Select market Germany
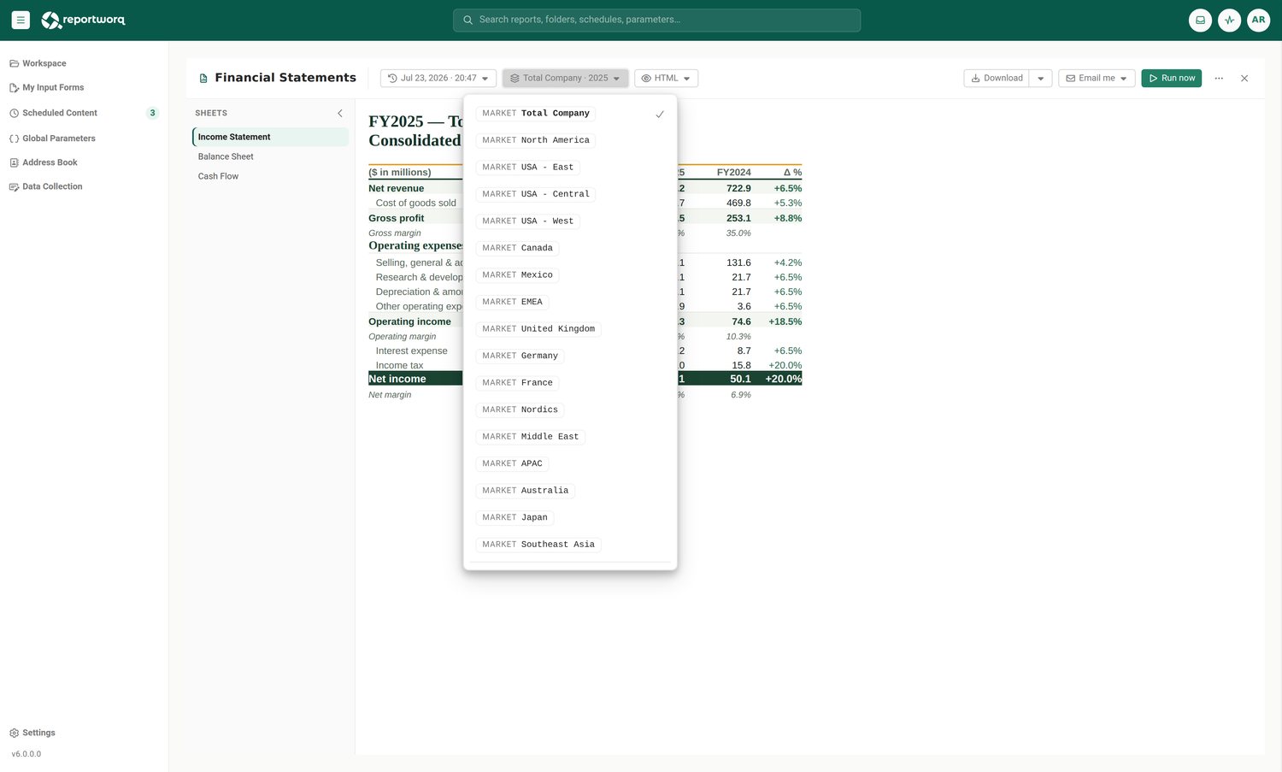The image size is (1282, 772). tap(570, 356)
